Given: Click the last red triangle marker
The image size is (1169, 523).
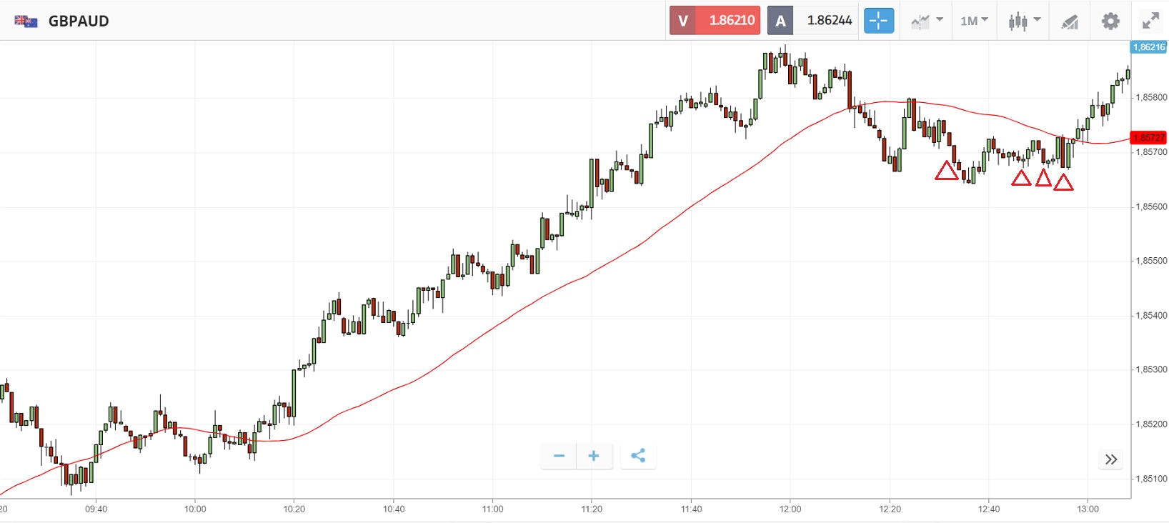Looking at the screenshot, I should 1063,183.
